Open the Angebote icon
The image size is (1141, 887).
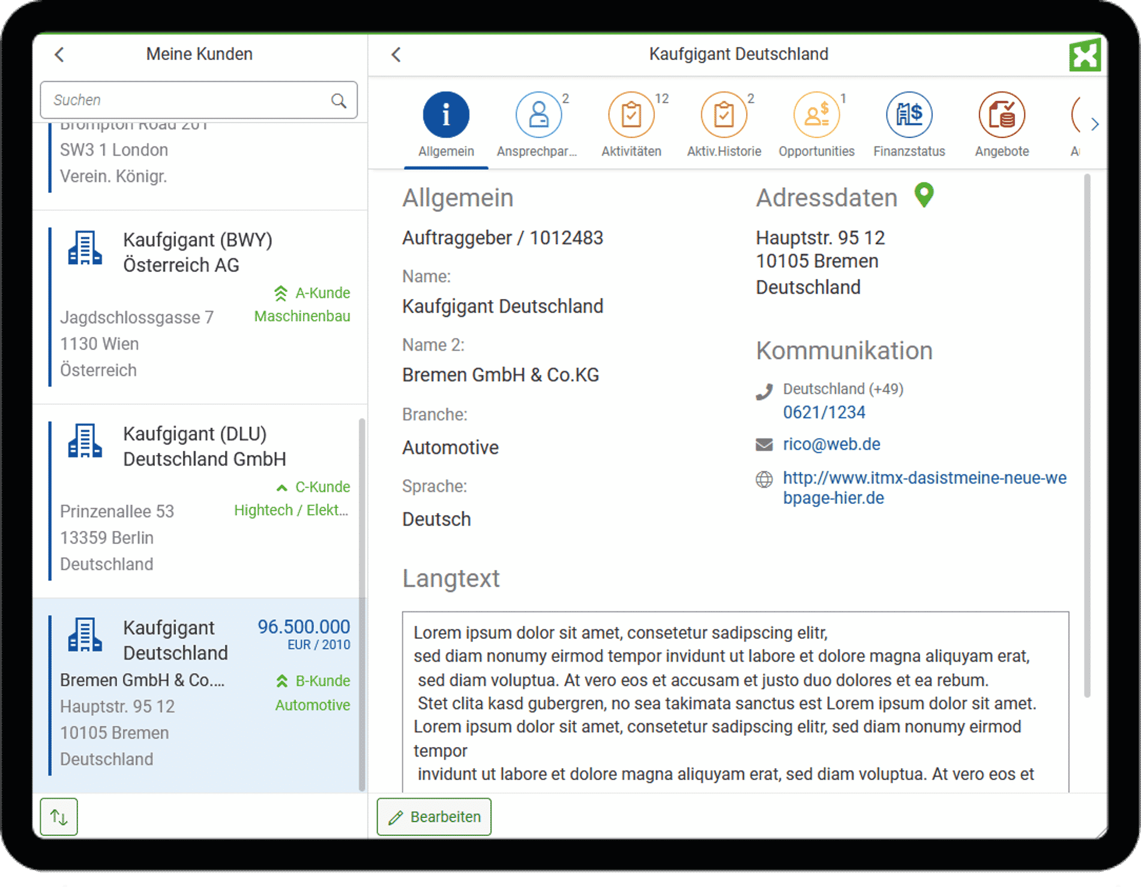[x=1002, y=115]
